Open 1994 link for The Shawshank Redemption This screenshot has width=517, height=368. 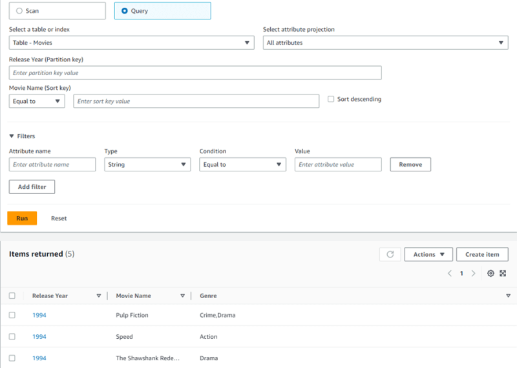pos(39,358)
